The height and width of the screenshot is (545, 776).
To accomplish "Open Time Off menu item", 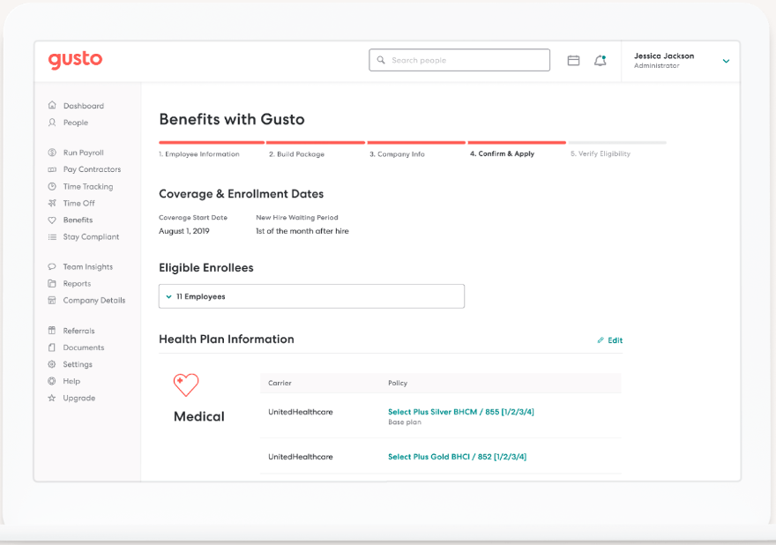I will click(x=78, y=203).
